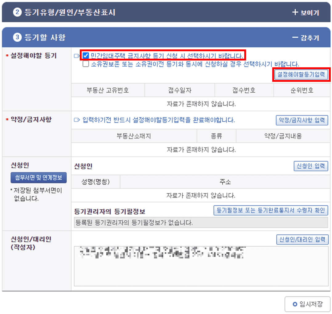Image resolution: width=332 pixels, height=314 pixels.
Task: Click 성명(명칭) column header
Action: (96, 182)
